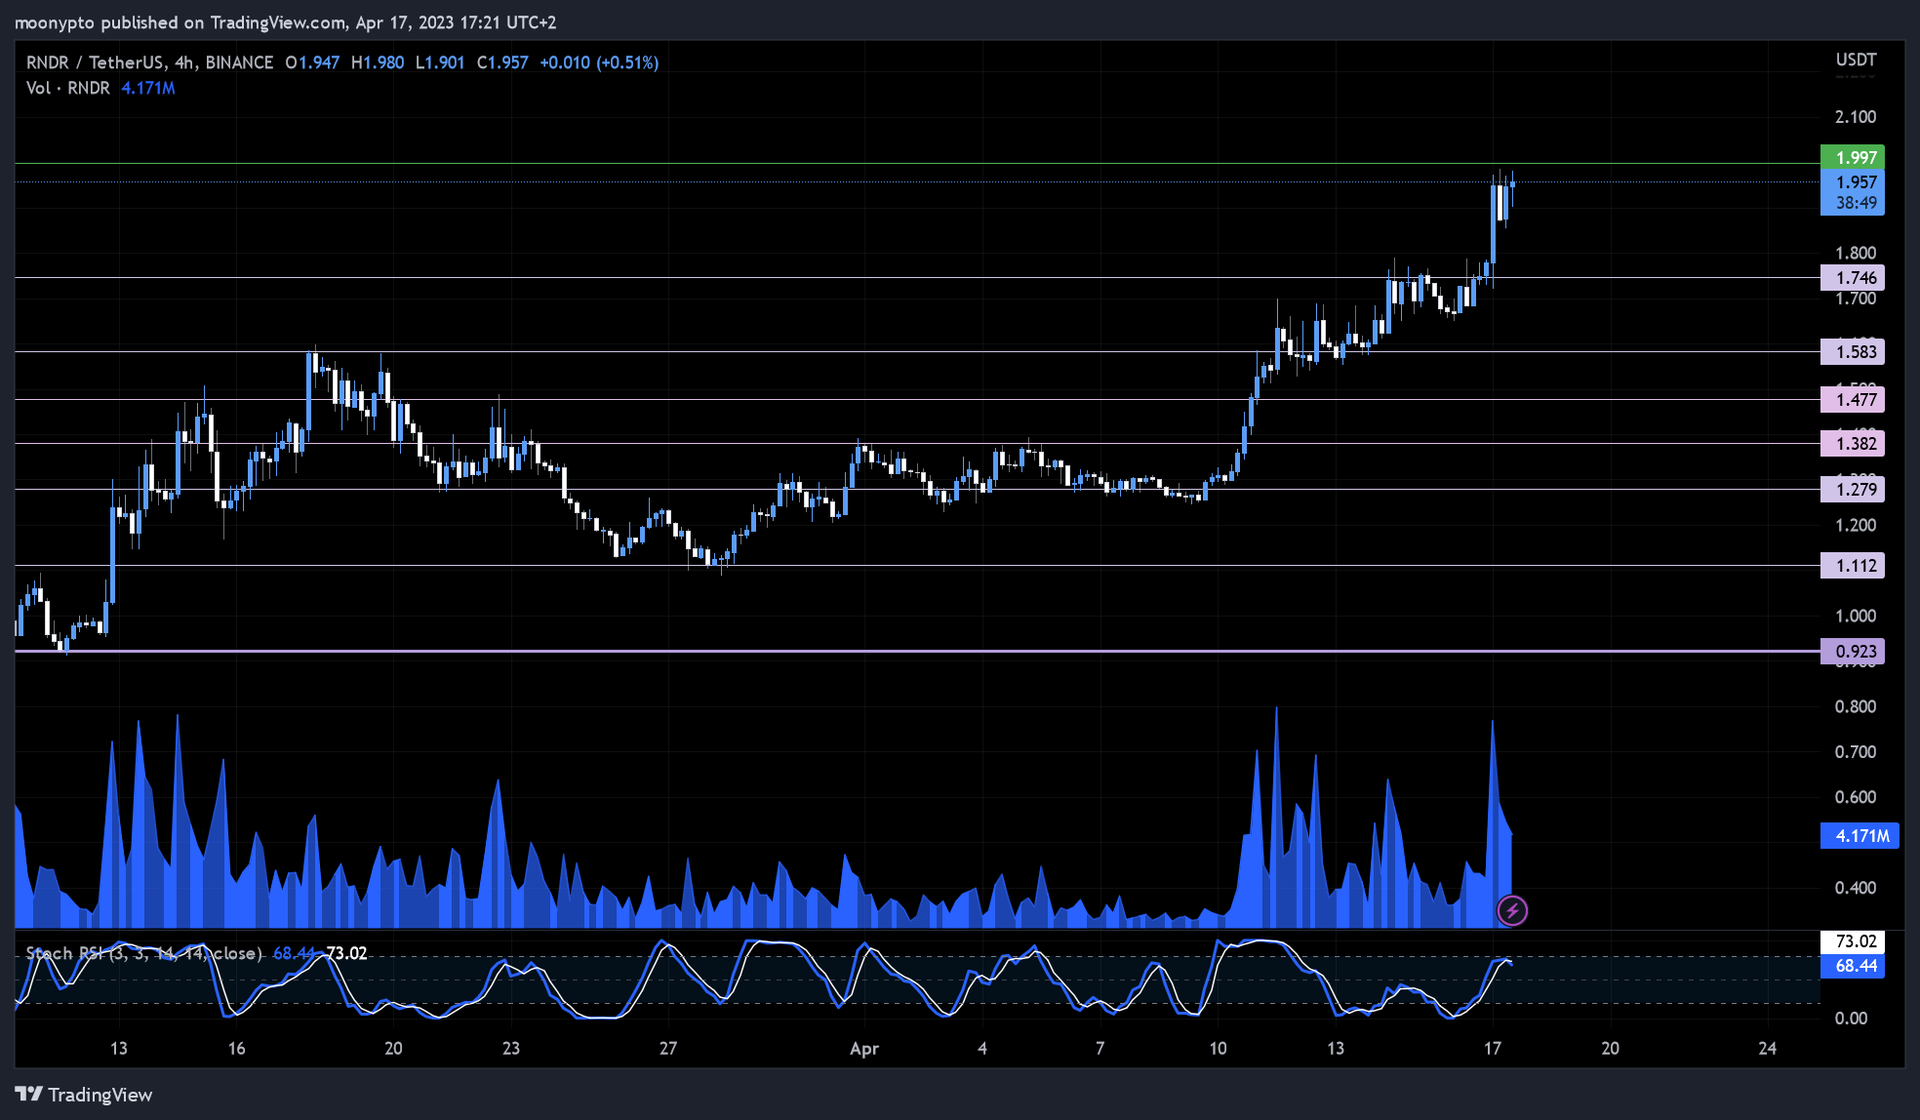Click the 0.00 Stoch RSI axis tick
This screenshot has width=1920, height=1120.
click(1851, 1019)
